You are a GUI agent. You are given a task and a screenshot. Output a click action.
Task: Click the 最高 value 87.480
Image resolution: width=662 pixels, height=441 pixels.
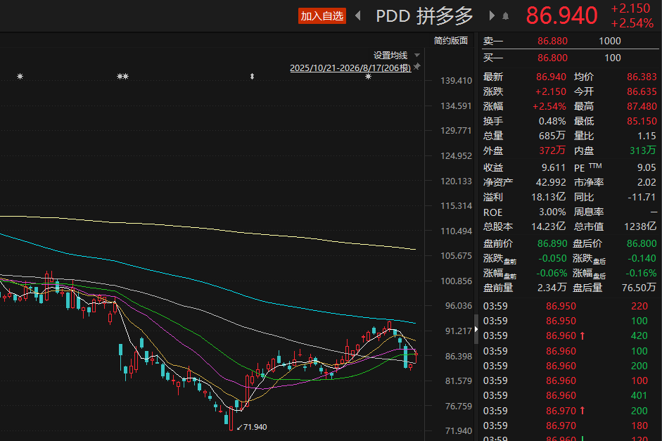pos(642,106)
